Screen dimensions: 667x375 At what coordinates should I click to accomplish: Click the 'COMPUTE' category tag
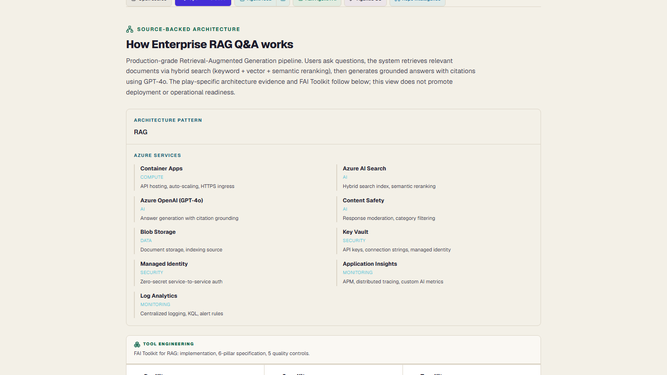click(x=152, y=177)
